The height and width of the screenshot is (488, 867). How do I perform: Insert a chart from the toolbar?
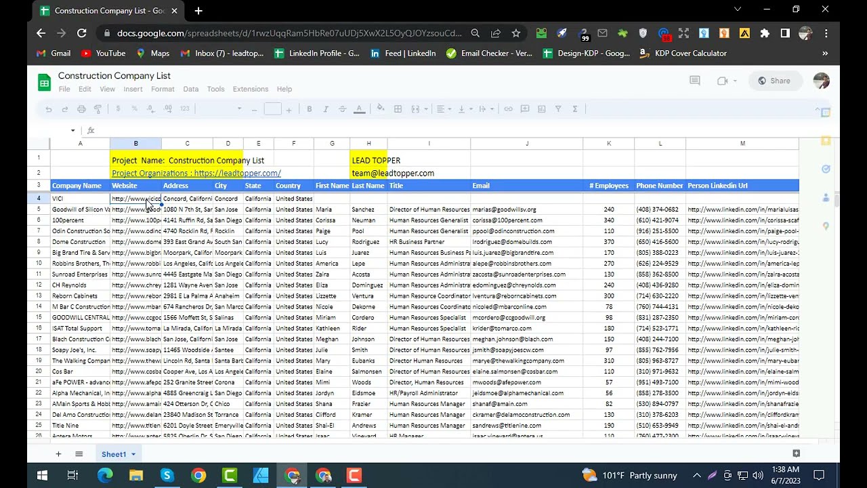click(x=542, y=109)
